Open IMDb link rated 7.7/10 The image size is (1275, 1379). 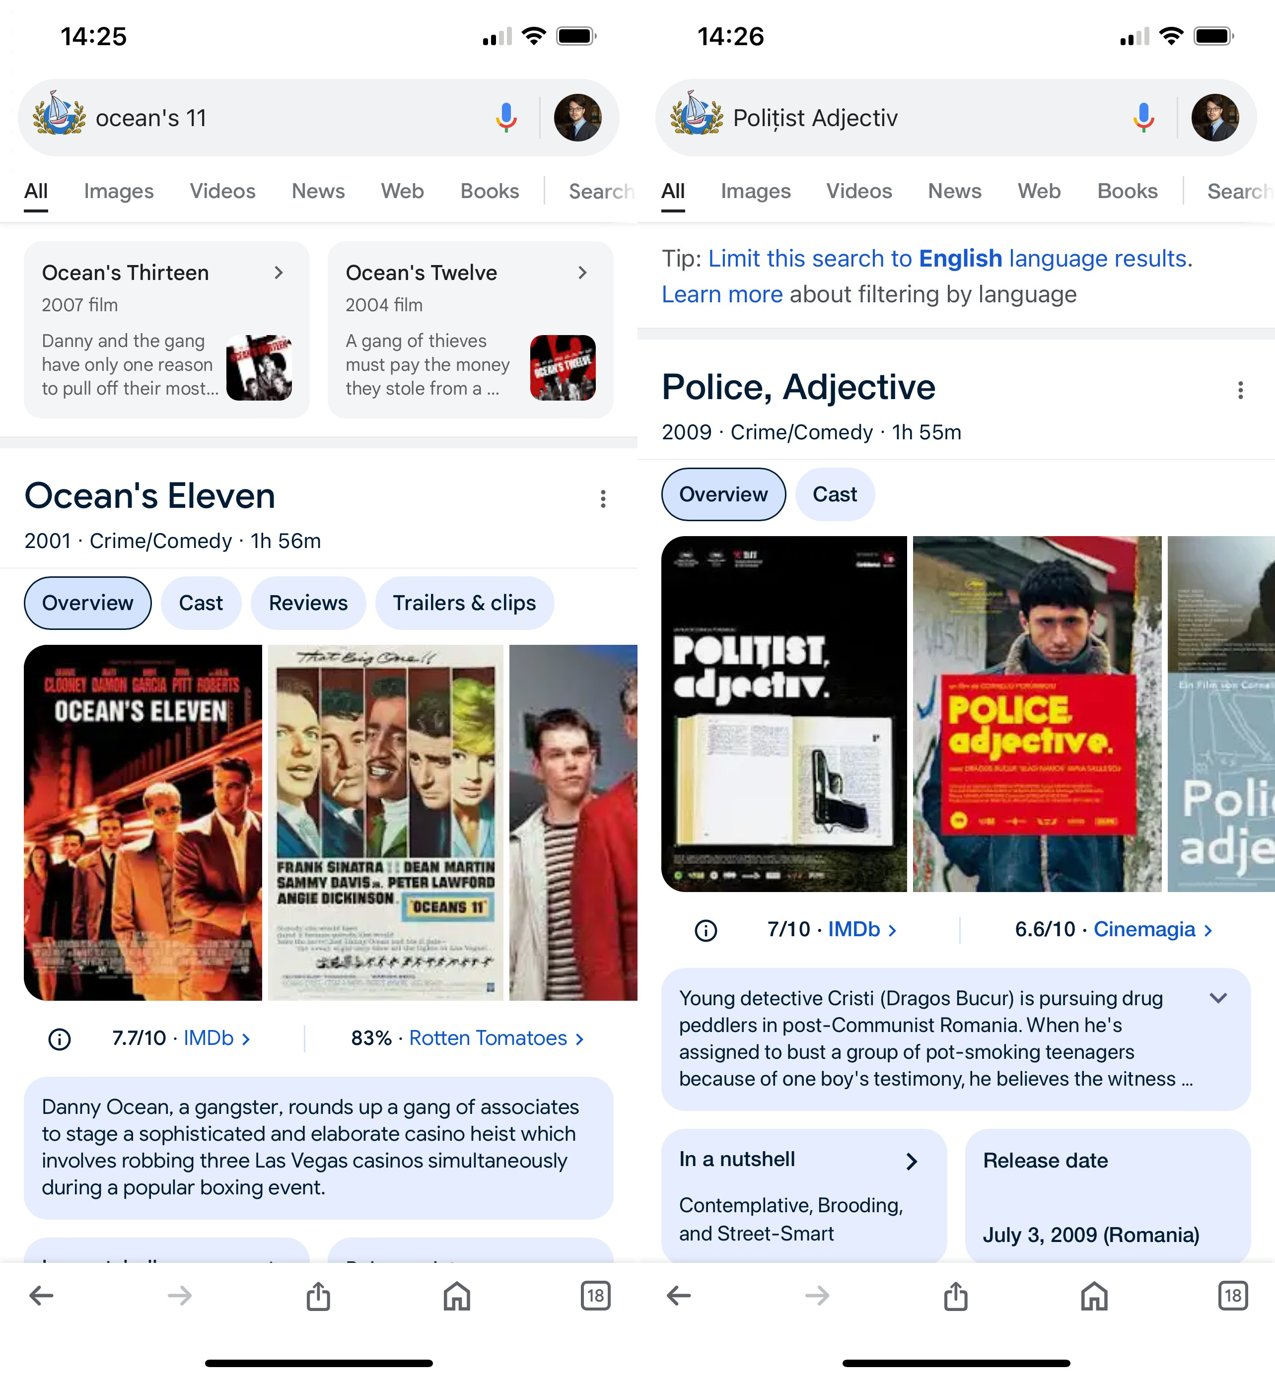coord(216,1039)
